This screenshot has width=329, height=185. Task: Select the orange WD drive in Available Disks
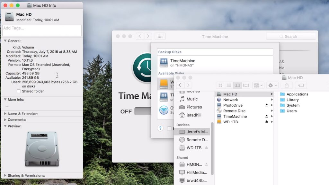(164, 84)
